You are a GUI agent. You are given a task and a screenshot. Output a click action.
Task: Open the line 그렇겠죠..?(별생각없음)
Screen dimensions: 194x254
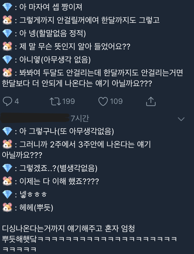click(x=58, y=168)
